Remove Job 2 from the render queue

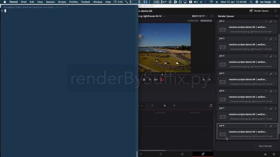pyautogui.click(x=276, y=21)
